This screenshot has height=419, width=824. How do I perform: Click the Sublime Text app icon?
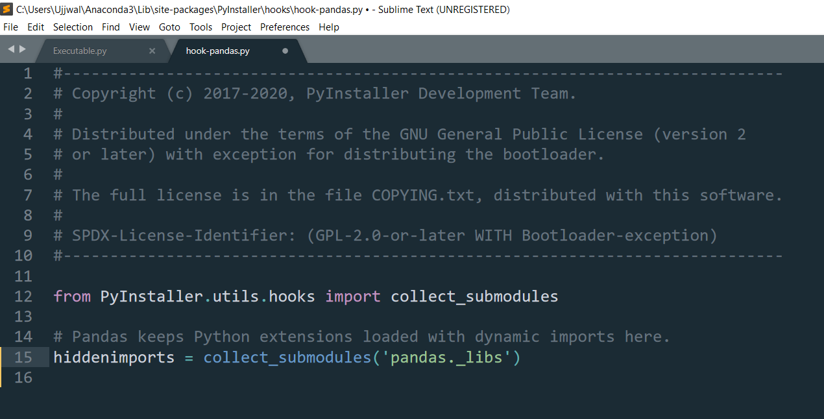(x=7, y=9)
